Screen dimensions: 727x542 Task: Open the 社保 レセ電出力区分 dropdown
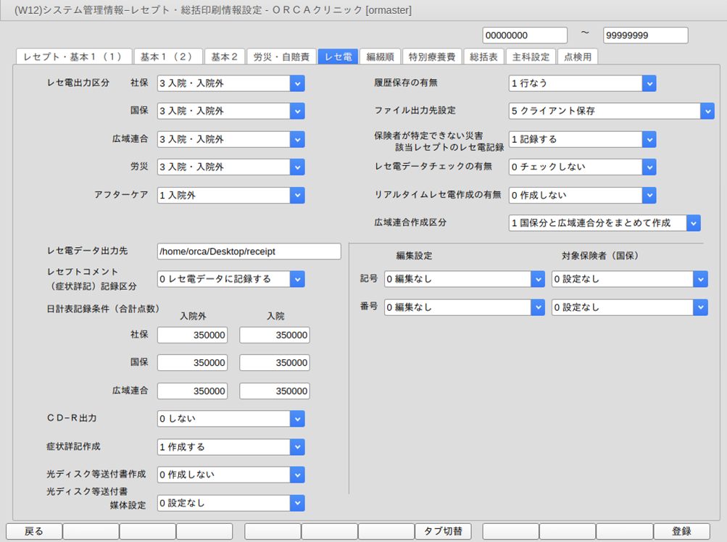click(297, 83)
